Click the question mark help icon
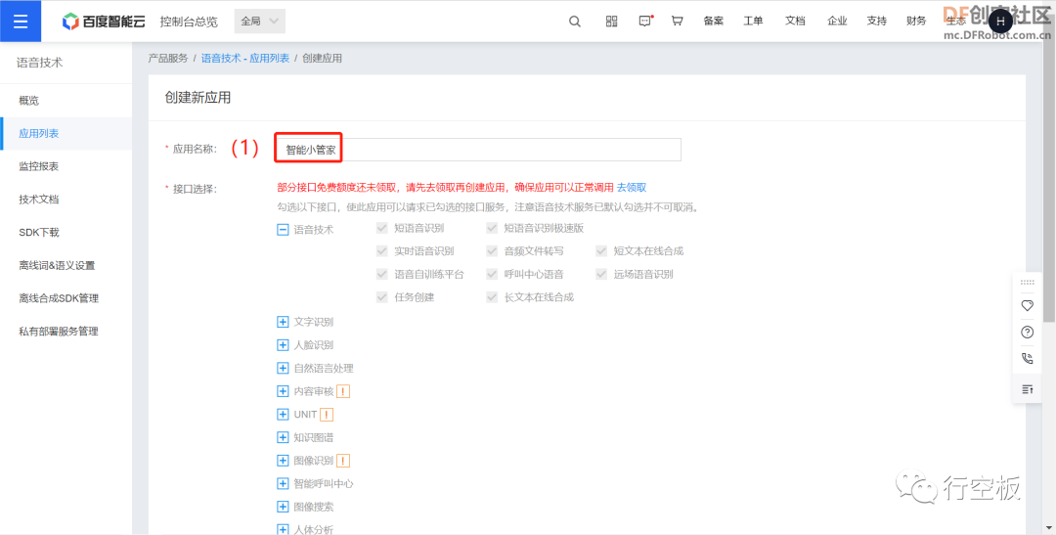This screenshot has height=535, width=1056. (x=1027, y=333)
